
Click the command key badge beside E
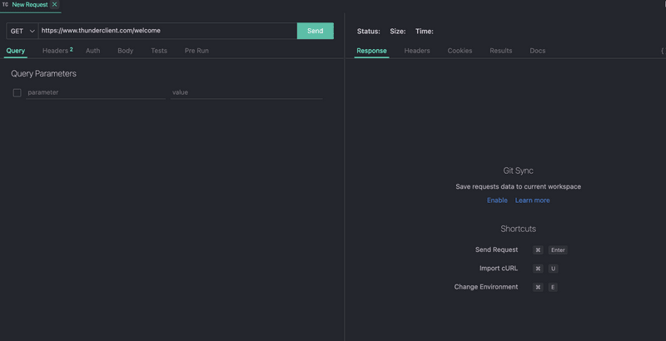[x=538, y=288]
